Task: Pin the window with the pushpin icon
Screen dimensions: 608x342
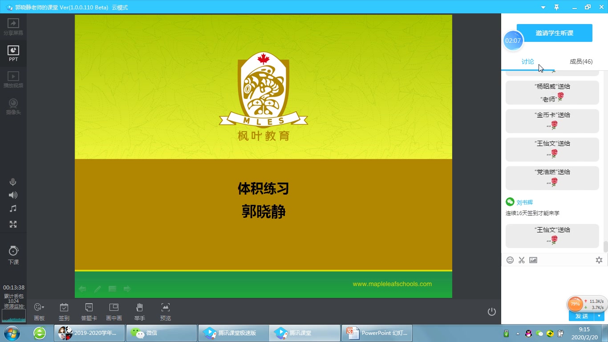Action: 556,7
